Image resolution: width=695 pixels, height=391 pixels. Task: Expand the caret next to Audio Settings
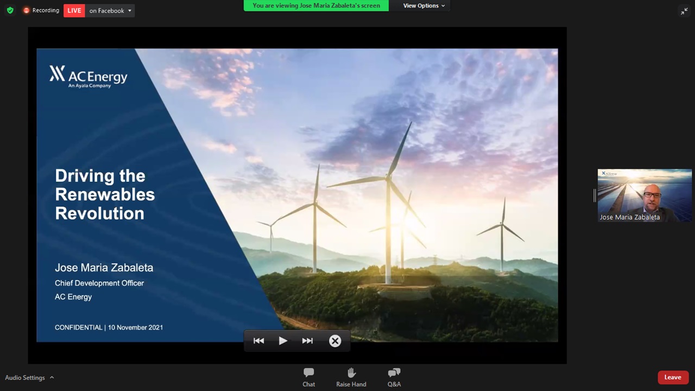tap(52, 377)
